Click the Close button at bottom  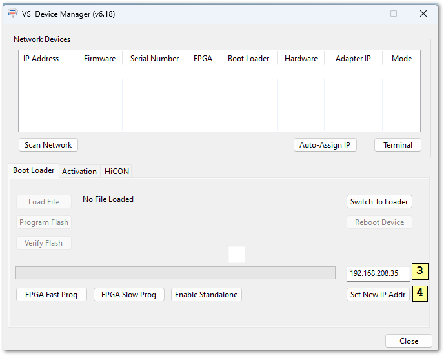[409, 341]
